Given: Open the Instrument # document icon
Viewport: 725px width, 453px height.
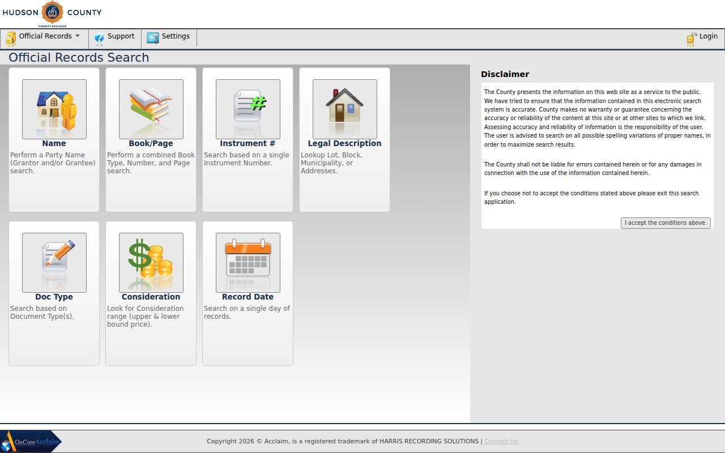Looking at the screenshot, I should (248, 109).
